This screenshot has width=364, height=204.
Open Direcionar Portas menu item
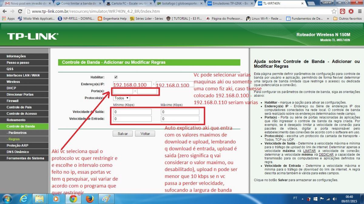point(24,94)
